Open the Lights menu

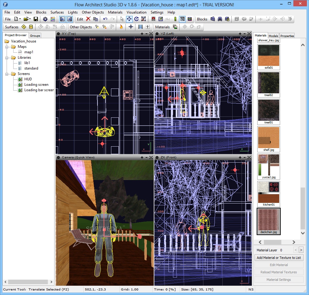73,12
